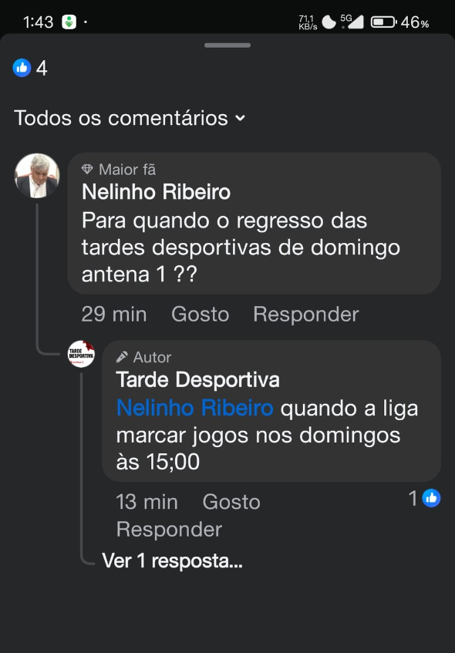The image size is (455, 653).
Task: Tap the diamond Maior fã badge icon
Action: coord(87,169)
